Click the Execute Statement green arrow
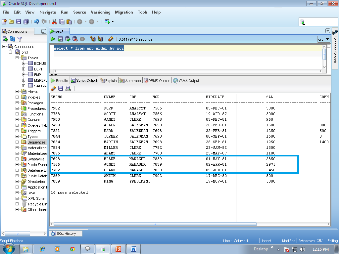339x254 pixels. [53, 39]
